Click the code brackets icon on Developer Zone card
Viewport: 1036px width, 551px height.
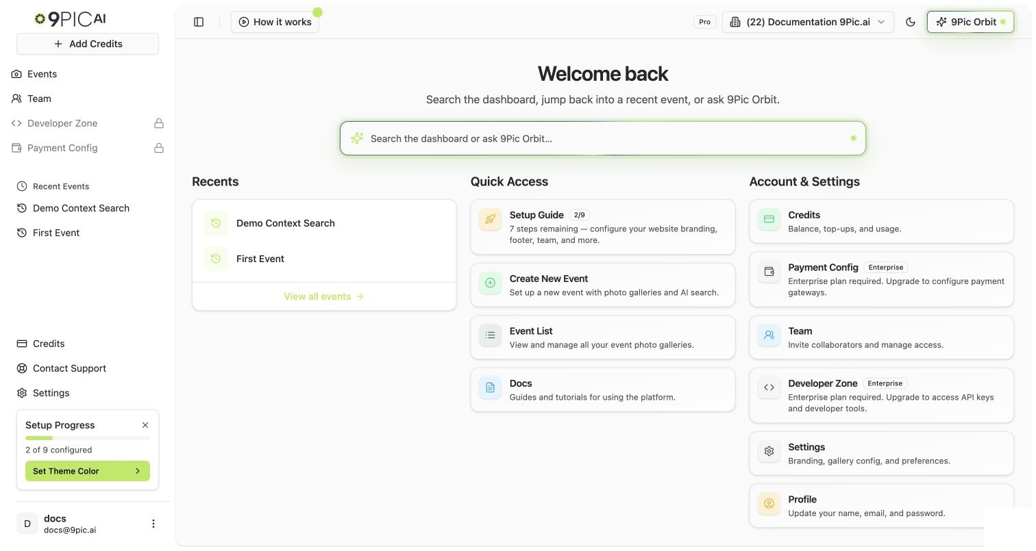tap(769, 387)
